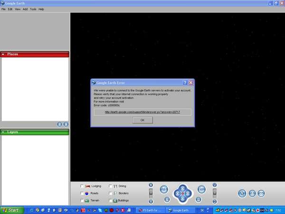Open the Tools menu
Screen dimensions: 285x214
(x=33, y=9)
